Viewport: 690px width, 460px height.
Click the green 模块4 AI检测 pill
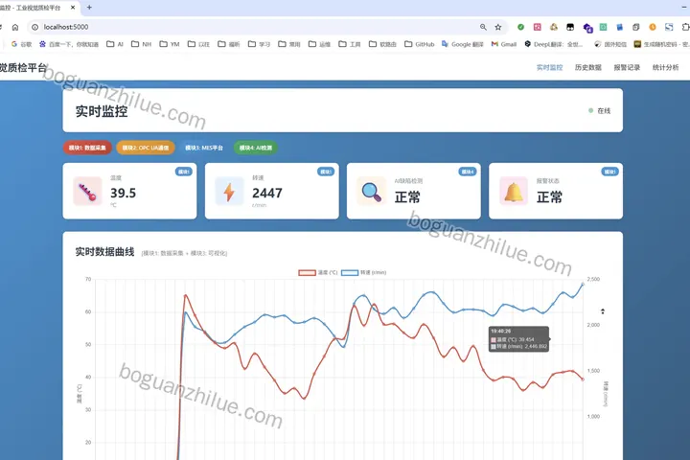256,148
